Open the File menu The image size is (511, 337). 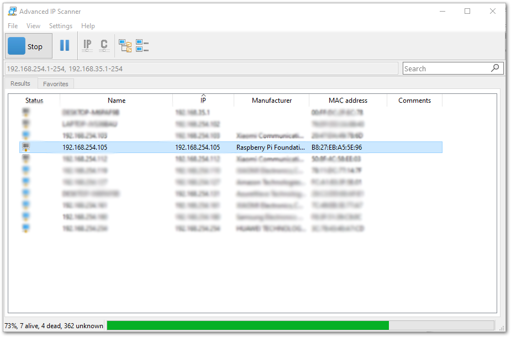(13, 26)
